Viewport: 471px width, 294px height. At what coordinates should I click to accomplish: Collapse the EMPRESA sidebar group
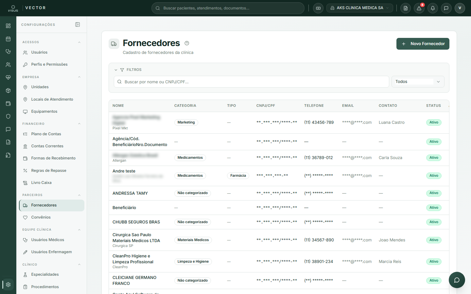[x=52, y=77]
